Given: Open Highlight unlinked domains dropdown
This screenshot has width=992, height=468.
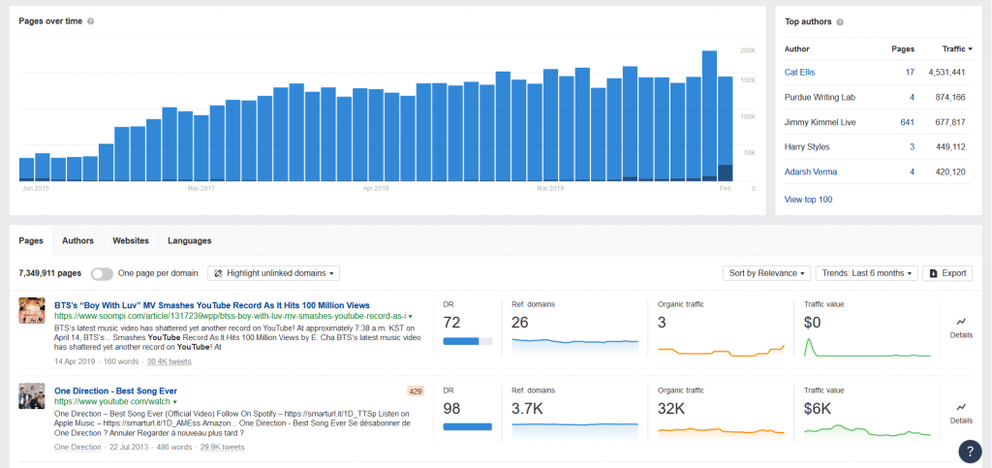Looking at the screenshot, I should 273,273.
